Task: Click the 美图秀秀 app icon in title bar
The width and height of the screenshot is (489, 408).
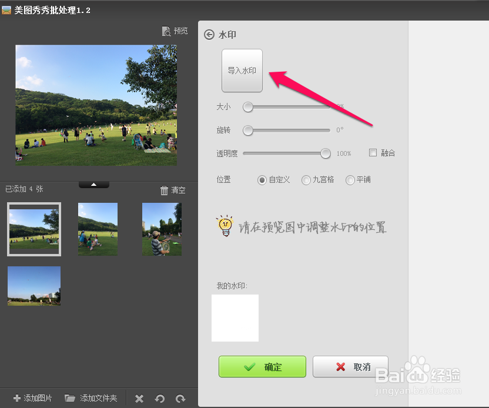Action: coord(6,10)
